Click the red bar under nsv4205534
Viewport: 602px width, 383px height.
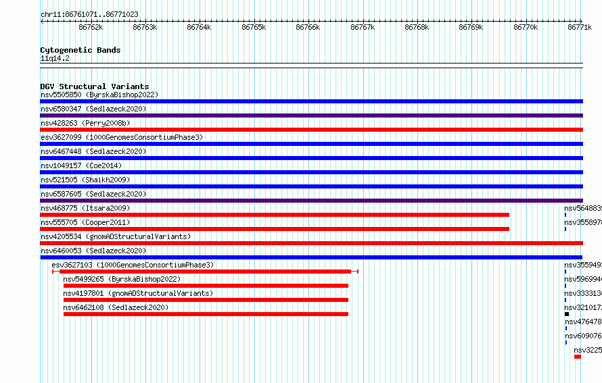[311, 243]
